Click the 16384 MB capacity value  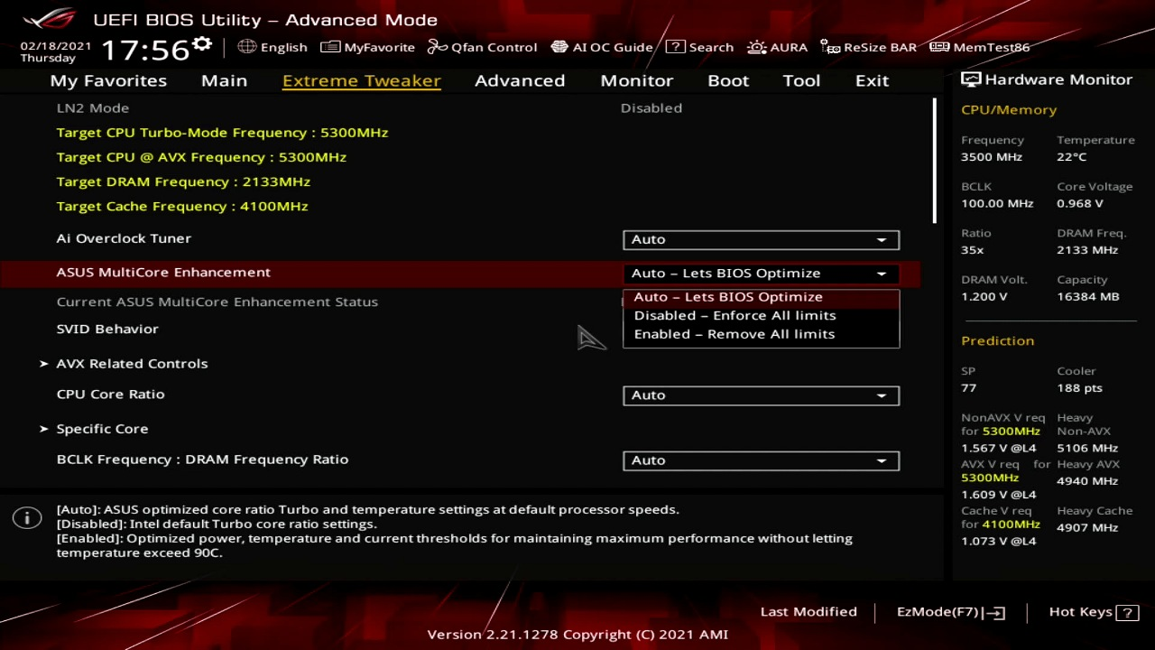tap(1088, 296)
